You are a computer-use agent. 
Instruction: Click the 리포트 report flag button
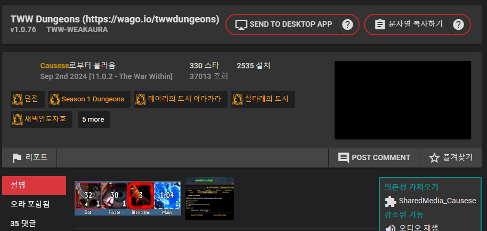(x=30, y=157)
